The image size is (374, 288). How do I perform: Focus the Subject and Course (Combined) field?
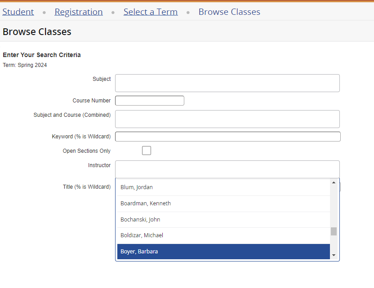[227, 119]
